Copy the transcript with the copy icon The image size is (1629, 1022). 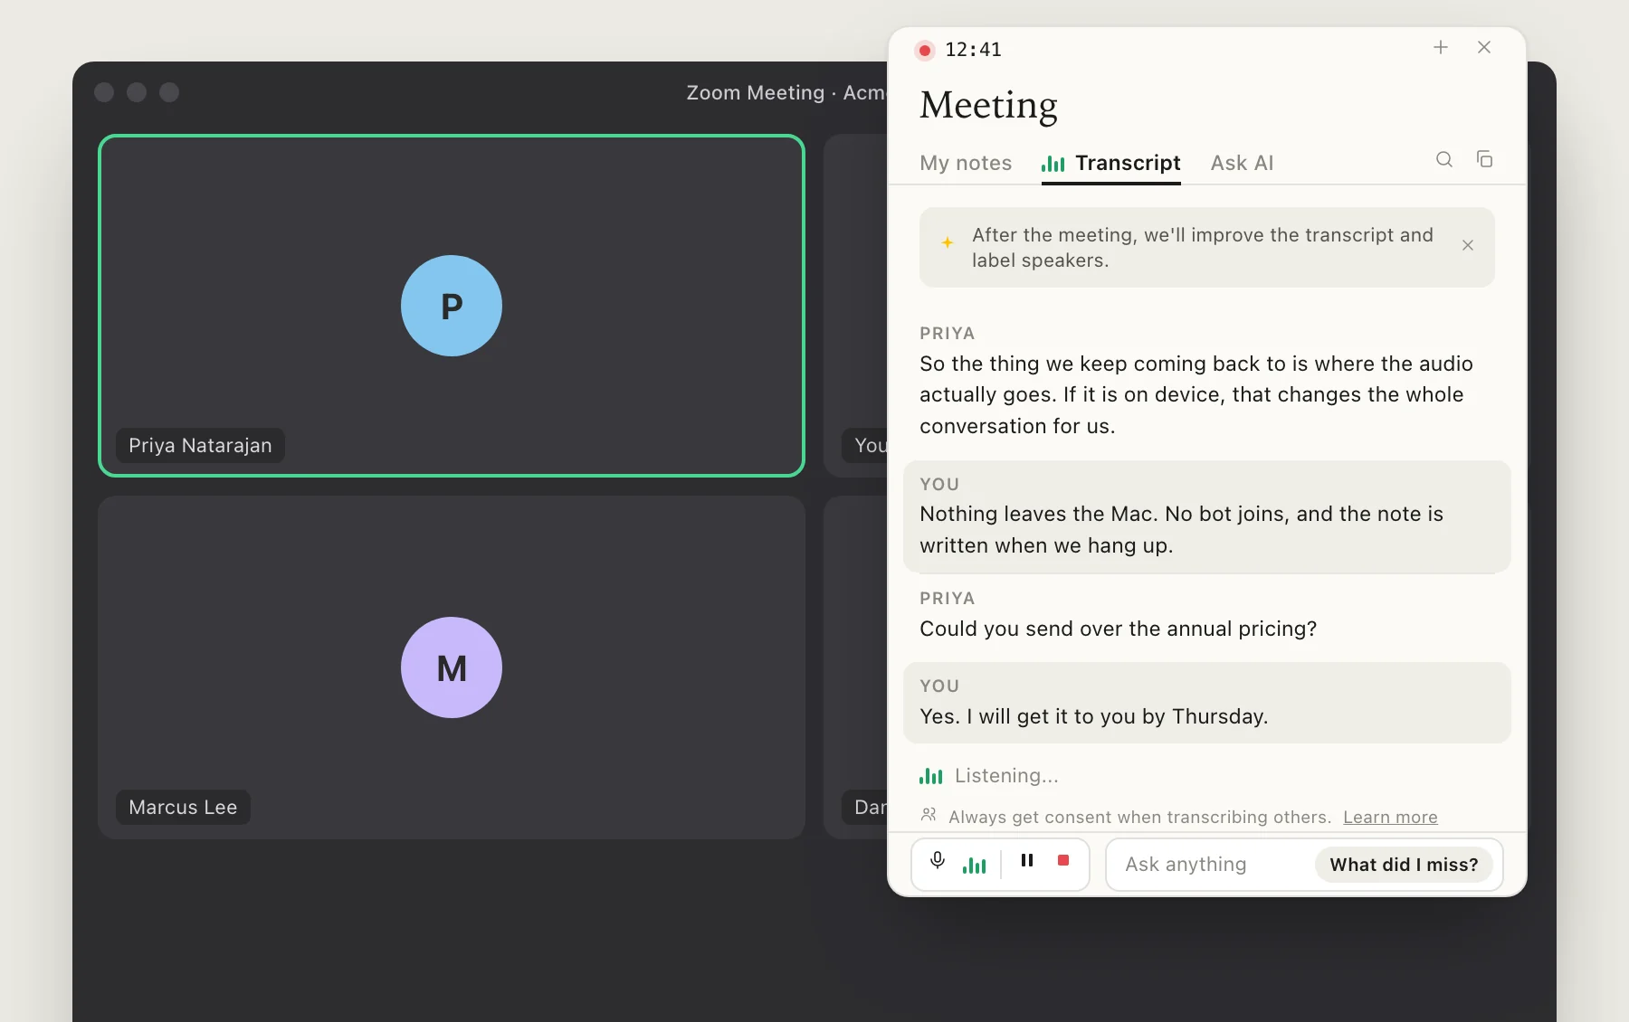pos(1484,159)
